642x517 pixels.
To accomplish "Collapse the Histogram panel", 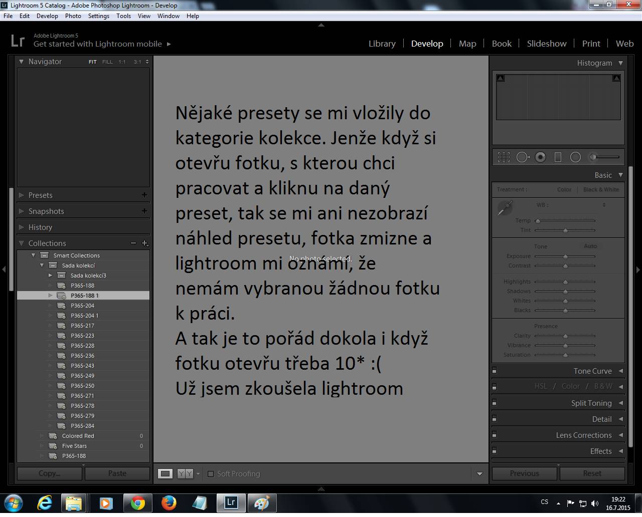I will point(620,63).
